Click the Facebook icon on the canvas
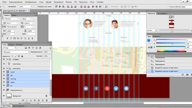 coord(96,88)
